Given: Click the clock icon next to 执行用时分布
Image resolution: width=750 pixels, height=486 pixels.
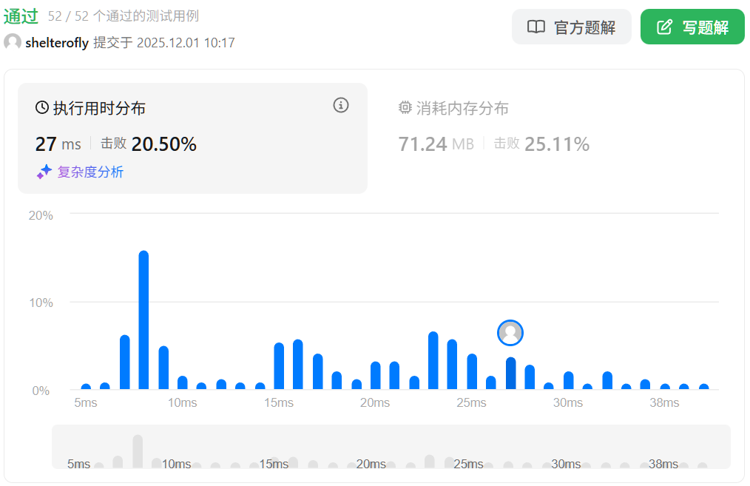Looking at the screenshot, I should 42,108.
